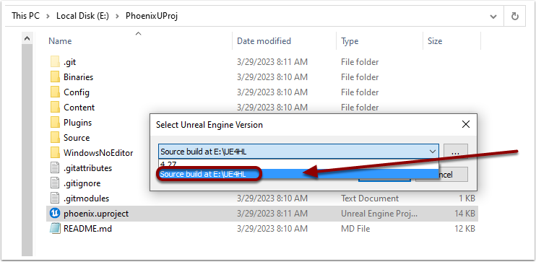Go to This PC in breadcrumb
Viewport: 536px width, 262px height.
25,16
